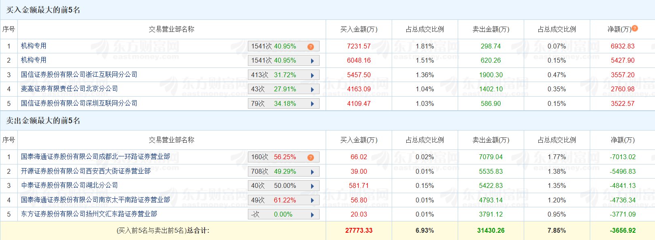655x240 pixels.
Task: Expand arrow for 国信证券浙江互联网分公司 row
Action: (312, 75)
